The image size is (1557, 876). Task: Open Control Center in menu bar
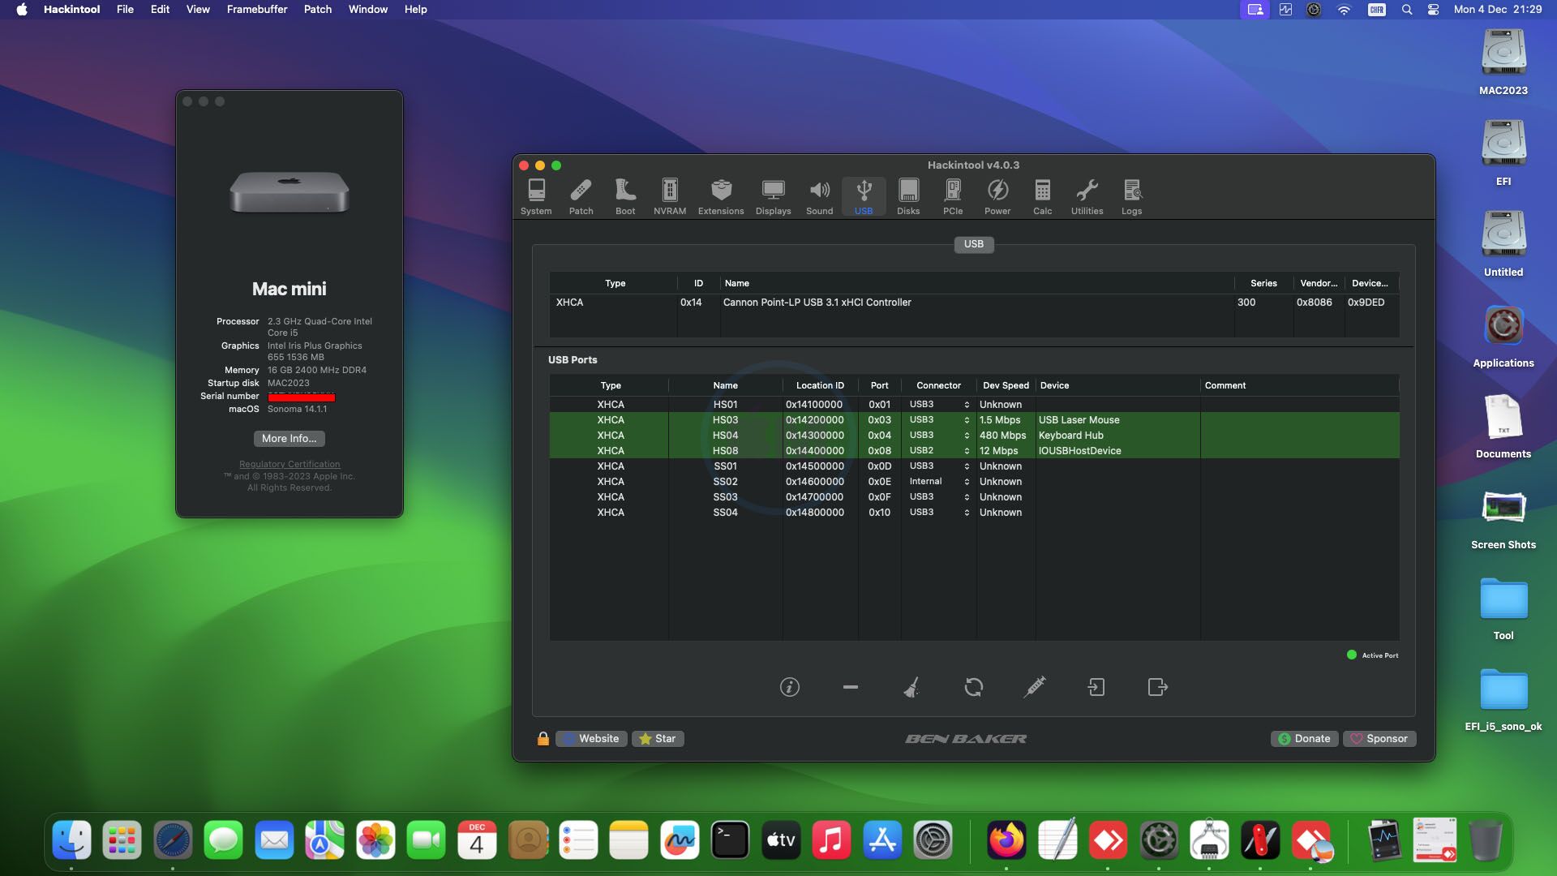pyautogui.click(x=1433, y=9)
